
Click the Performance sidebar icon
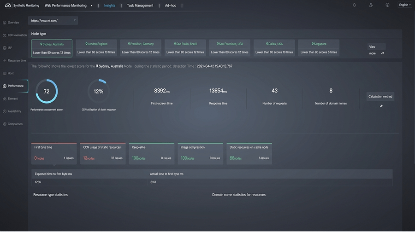coord(5,86)
